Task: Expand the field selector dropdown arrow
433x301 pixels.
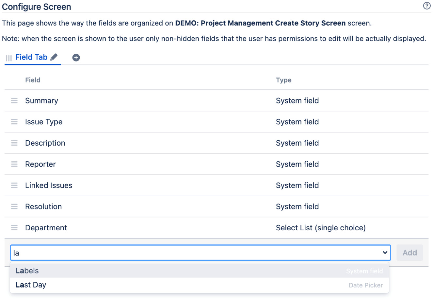Action: (385, 253)
